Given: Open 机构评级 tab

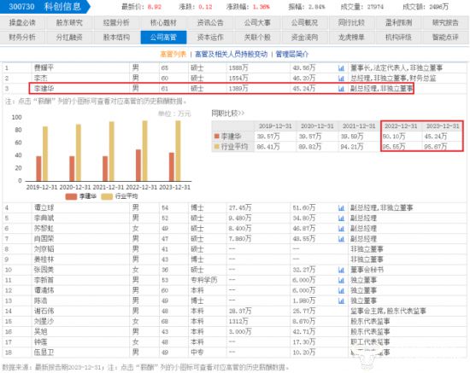Looking at the screenshot, I should tap(399, 38).
